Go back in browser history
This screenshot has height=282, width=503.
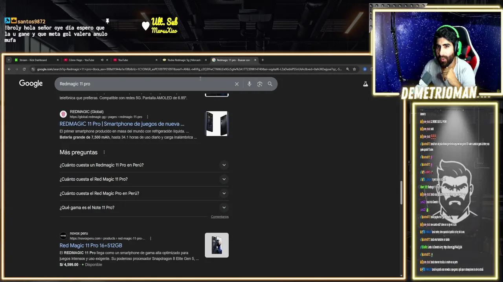9,69
